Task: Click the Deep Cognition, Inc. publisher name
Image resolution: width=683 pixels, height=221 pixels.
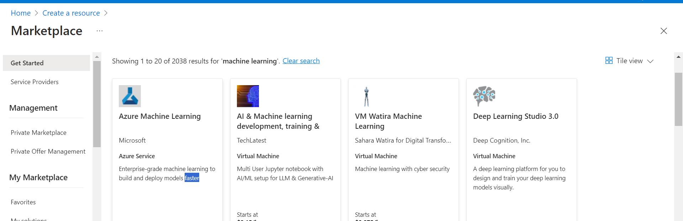Action: click(502, 140)
